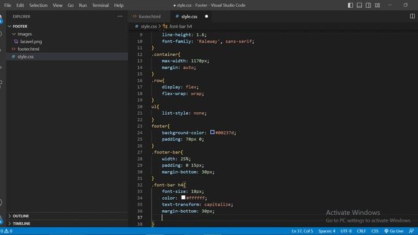Open the Terminal menu
This screenshot has width=418, height=235.
click(100, 5)
